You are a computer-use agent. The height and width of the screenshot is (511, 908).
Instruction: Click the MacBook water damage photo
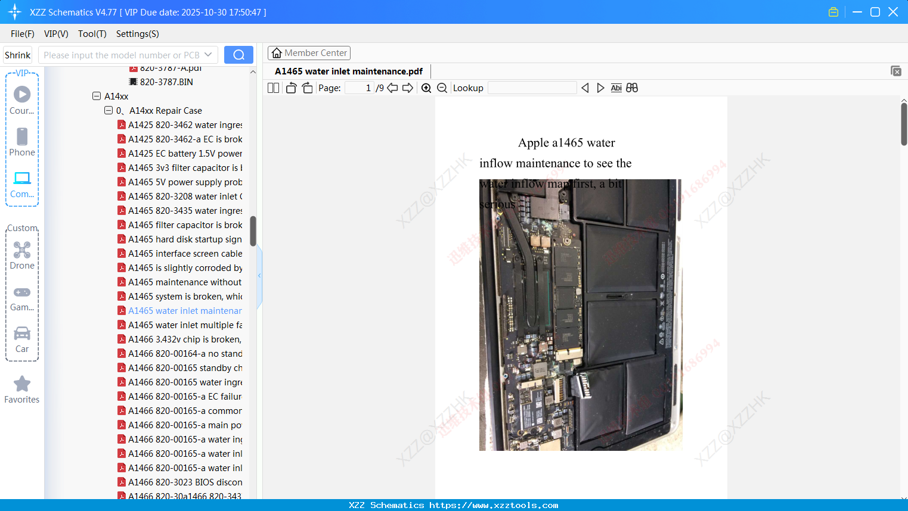tap(581, 315)
